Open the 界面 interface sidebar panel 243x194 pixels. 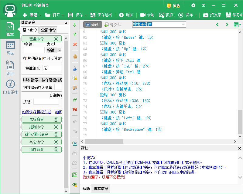click(10, 48)
